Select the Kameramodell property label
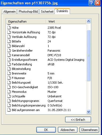This screenshot has height=135, width=102. coord(21,55)
